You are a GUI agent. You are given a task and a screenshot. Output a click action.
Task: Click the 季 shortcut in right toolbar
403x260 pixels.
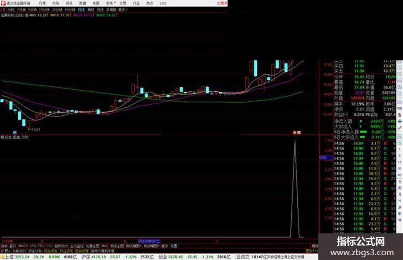[400, 213]
